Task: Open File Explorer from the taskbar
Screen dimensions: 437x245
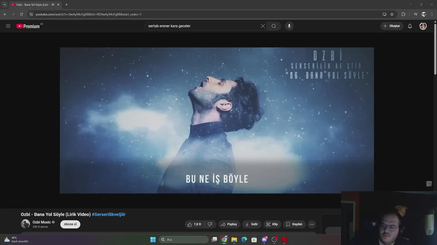Action: [x=234, y=240]
